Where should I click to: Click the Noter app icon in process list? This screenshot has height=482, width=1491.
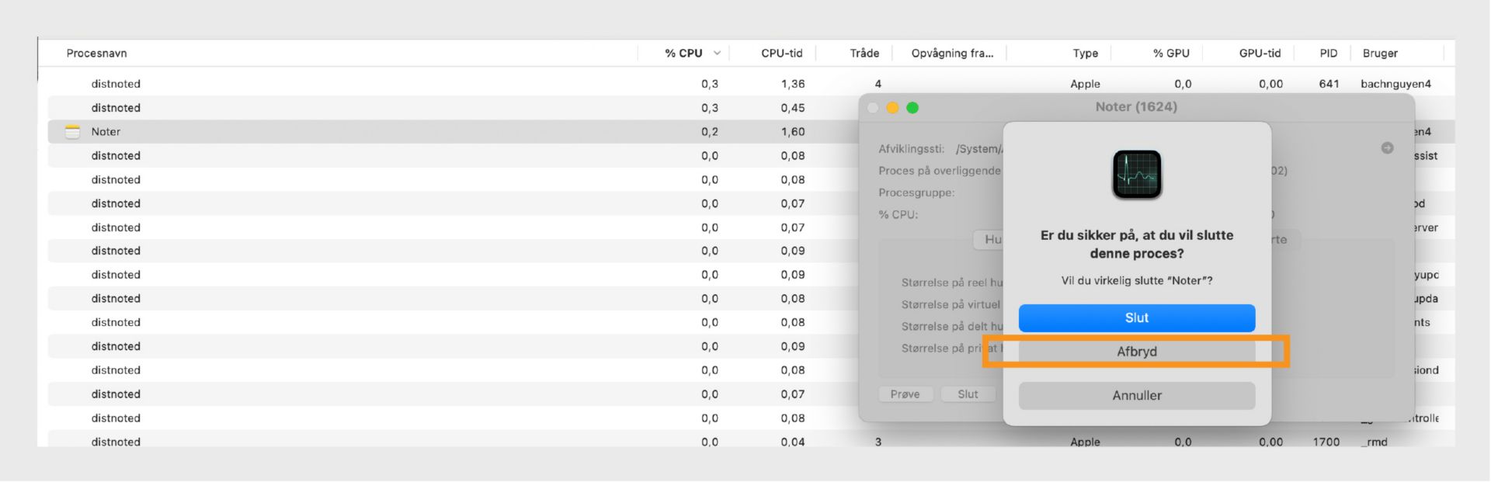point(73,132)
